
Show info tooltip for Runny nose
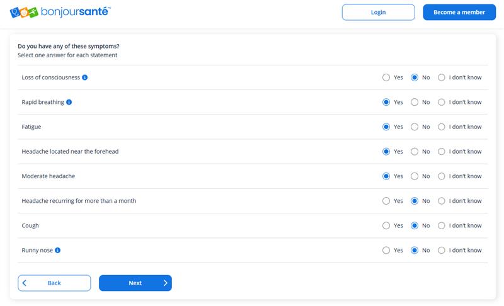[58, 250]
